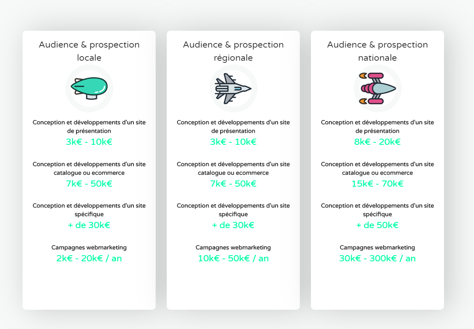Click Campagnes webmarketing in the nationale card
The image size is (474, 329).
click(377, 247)
